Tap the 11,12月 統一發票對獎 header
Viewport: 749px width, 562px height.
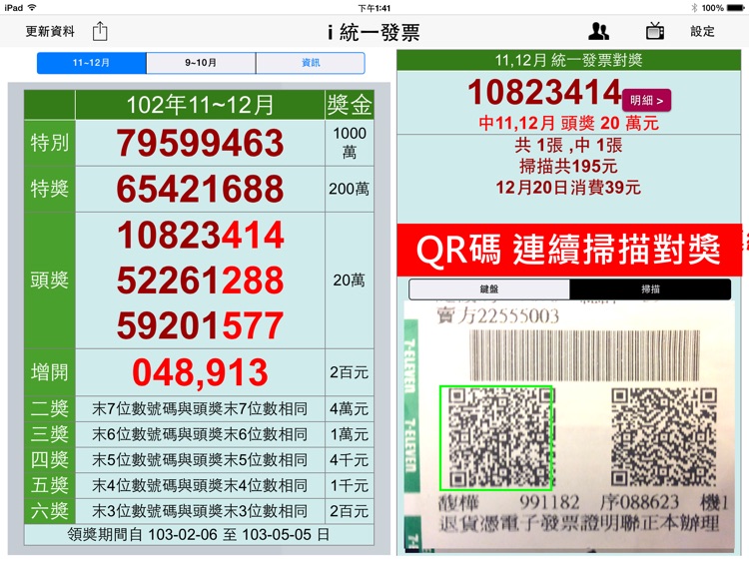click(568, 60)
